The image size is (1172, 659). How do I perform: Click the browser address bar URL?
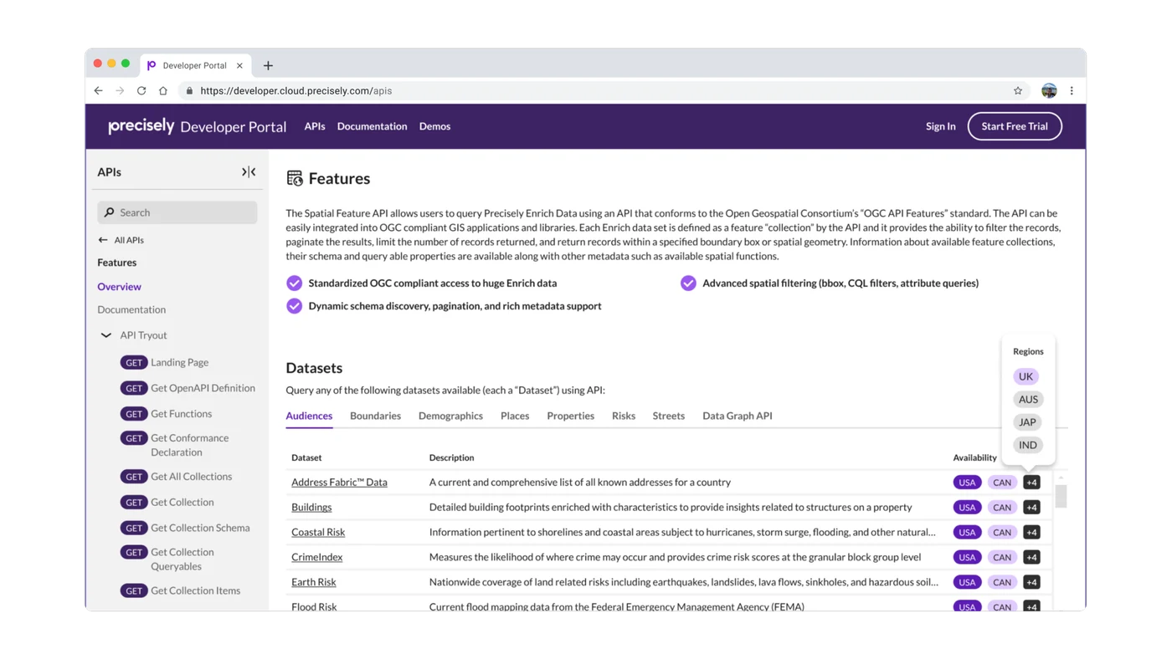pyautogui.click(x=296, y=90)
